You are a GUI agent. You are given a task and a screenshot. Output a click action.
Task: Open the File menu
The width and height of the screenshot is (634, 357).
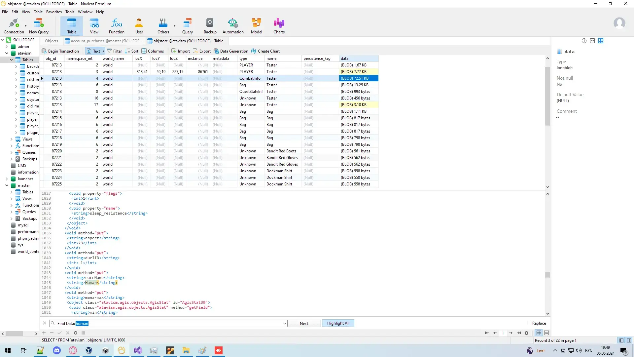tap(5, 12)
